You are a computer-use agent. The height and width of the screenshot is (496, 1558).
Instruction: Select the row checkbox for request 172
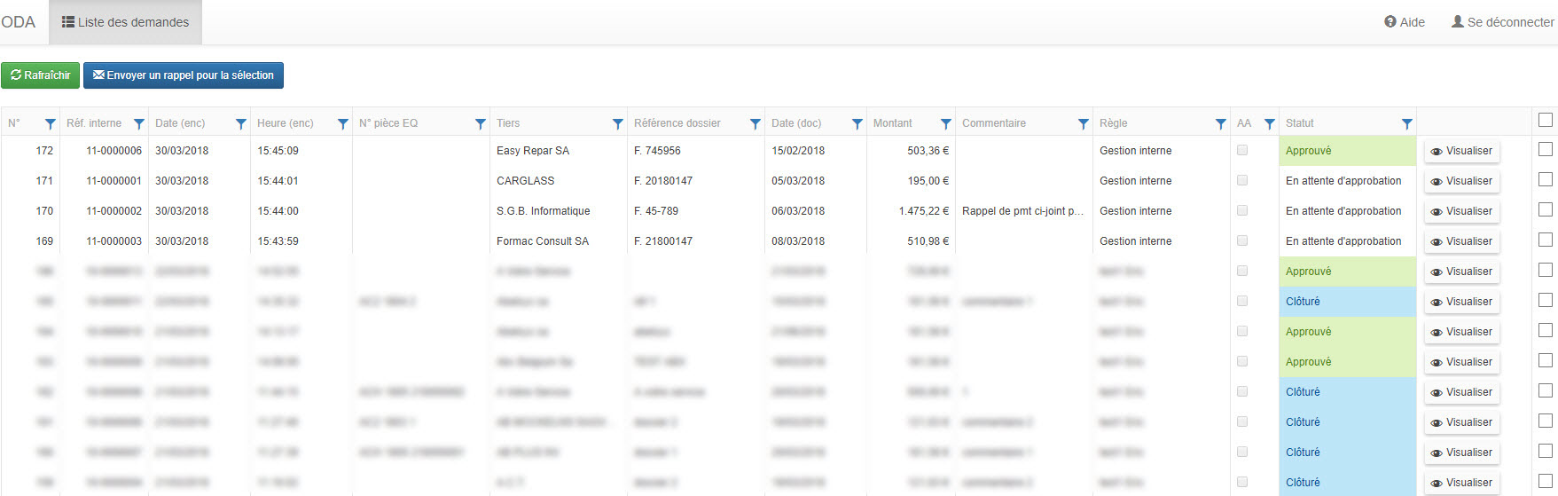(1546, 150)
